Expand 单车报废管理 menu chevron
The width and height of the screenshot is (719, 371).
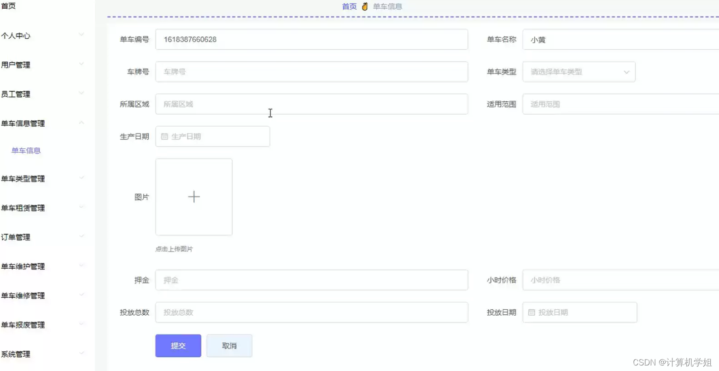point(82,324)
